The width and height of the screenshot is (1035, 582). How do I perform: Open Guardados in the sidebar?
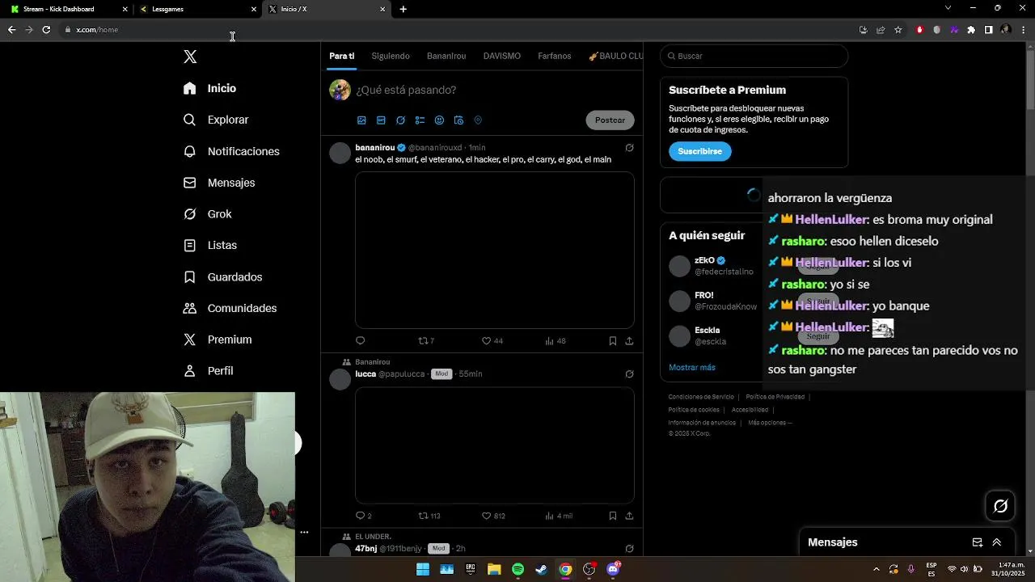223,276
